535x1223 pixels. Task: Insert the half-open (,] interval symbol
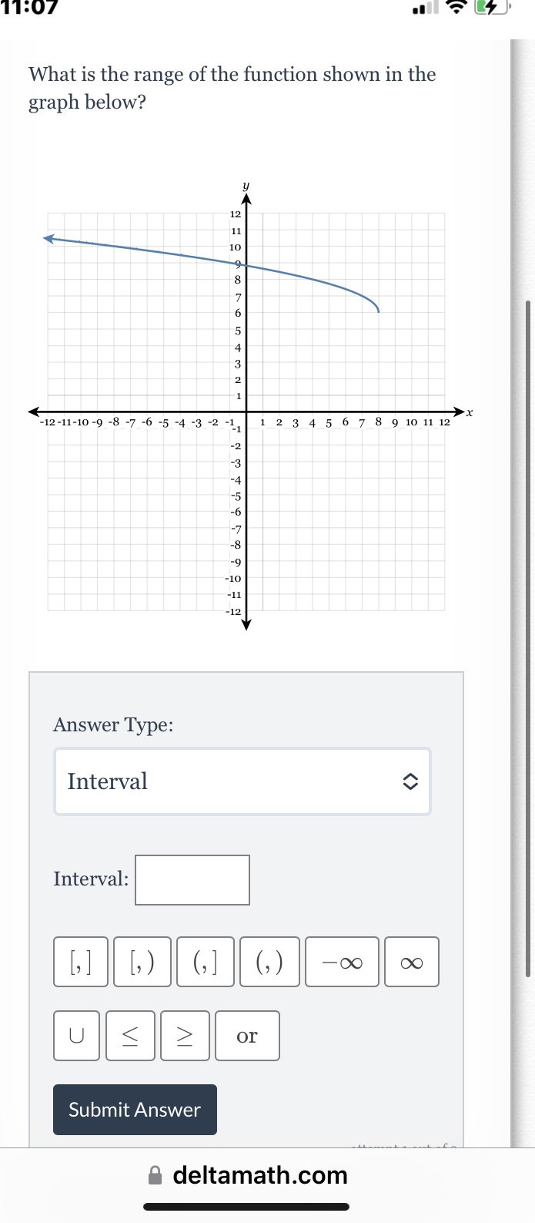tap(206, 962)
